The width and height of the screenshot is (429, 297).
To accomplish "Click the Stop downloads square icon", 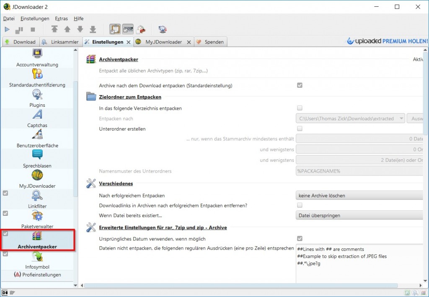I will click(x=33, y=29).
